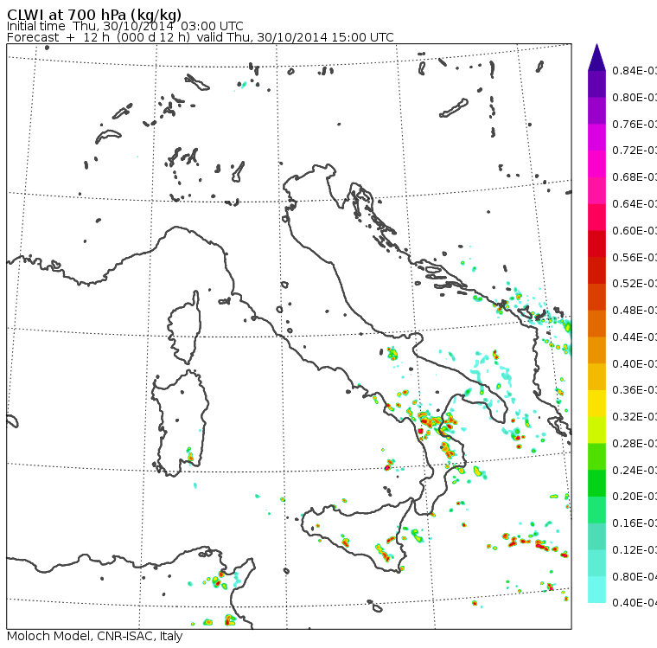Click the 0.68E-03 colorbar label
The width and height of the screenshot is (657, 648).
pyautogui.click(x=635, y=177)
